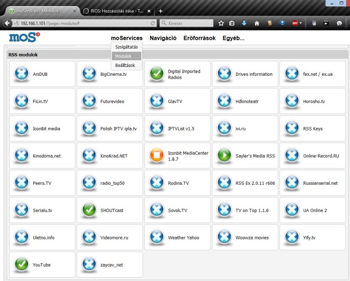Click the Serialu.tv module icon

(21, 209)
